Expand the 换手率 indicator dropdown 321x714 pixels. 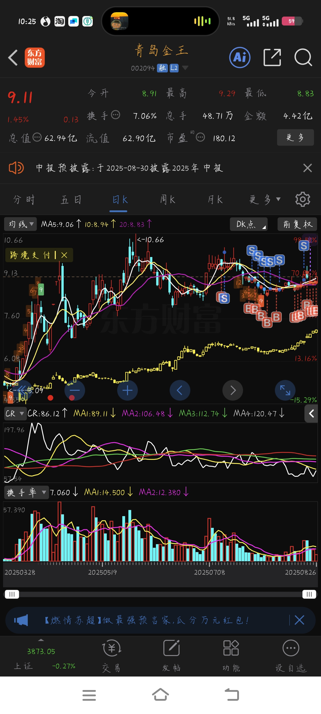(26, 493)
